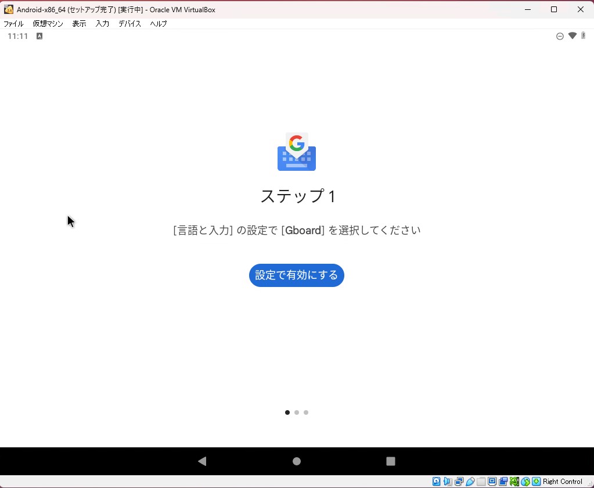Click the keyboard capture arrow icon

(x=537, y=482)
